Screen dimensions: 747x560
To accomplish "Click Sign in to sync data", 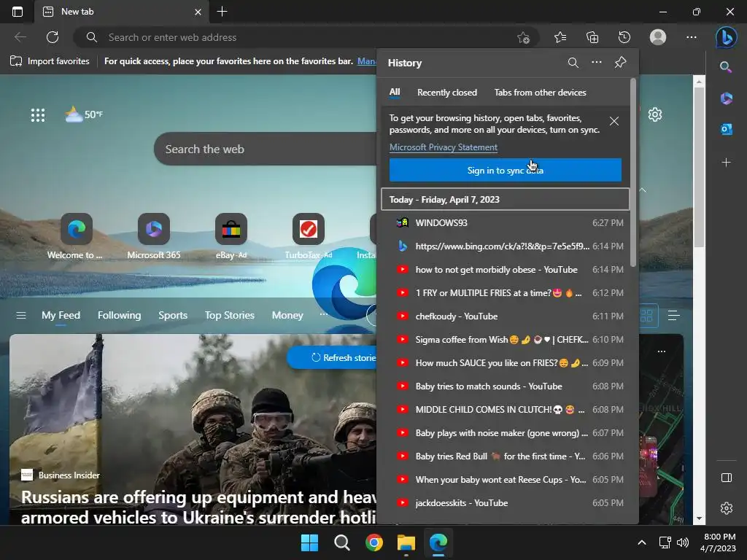I will 505,170.
